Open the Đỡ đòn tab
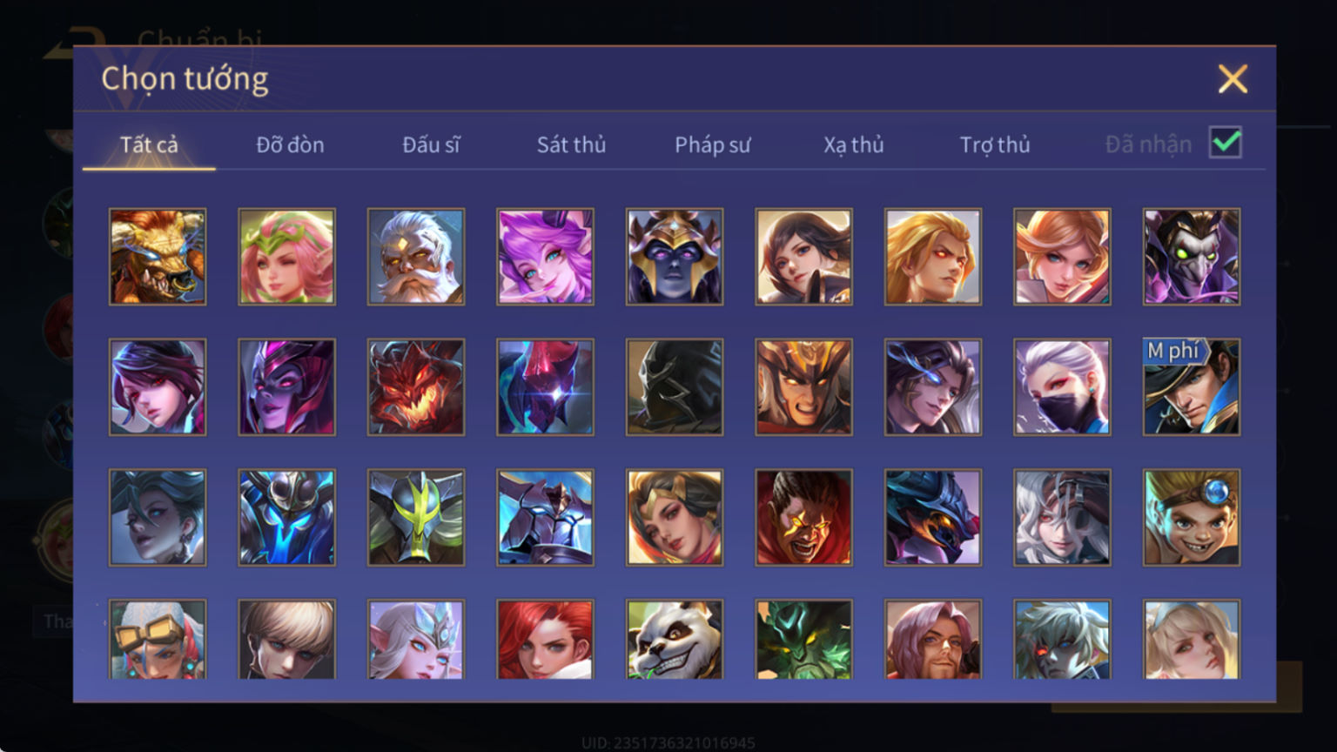Image resolution: width=1337 pixels, height=752 pixels. pyautogui.click(x=290, y=144)
